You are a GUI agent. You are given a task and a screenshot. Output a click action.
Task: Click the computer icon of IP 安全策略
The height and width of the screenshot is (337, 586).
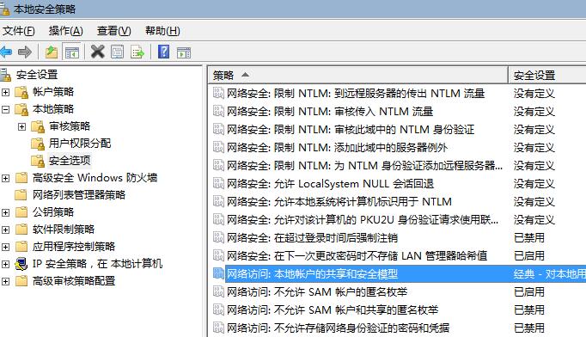(x=21, y=264)
